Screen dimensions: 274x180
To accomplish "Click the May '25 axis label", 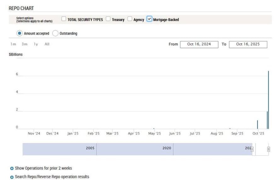I will pos(154,133).
